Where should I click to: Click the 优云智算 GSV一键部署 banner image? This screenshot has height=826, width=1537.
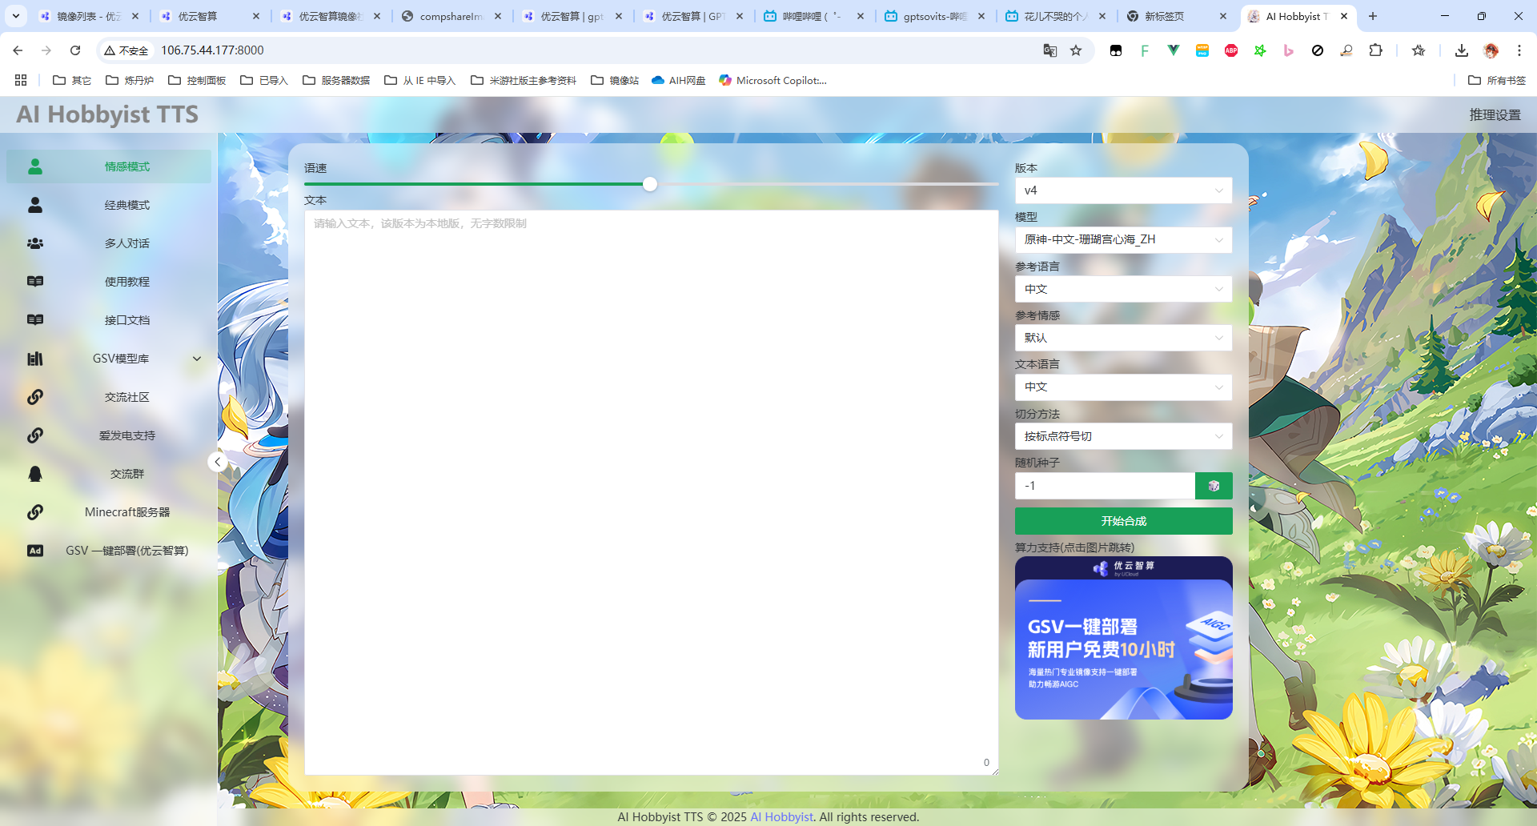click(x=1123, y=638)
